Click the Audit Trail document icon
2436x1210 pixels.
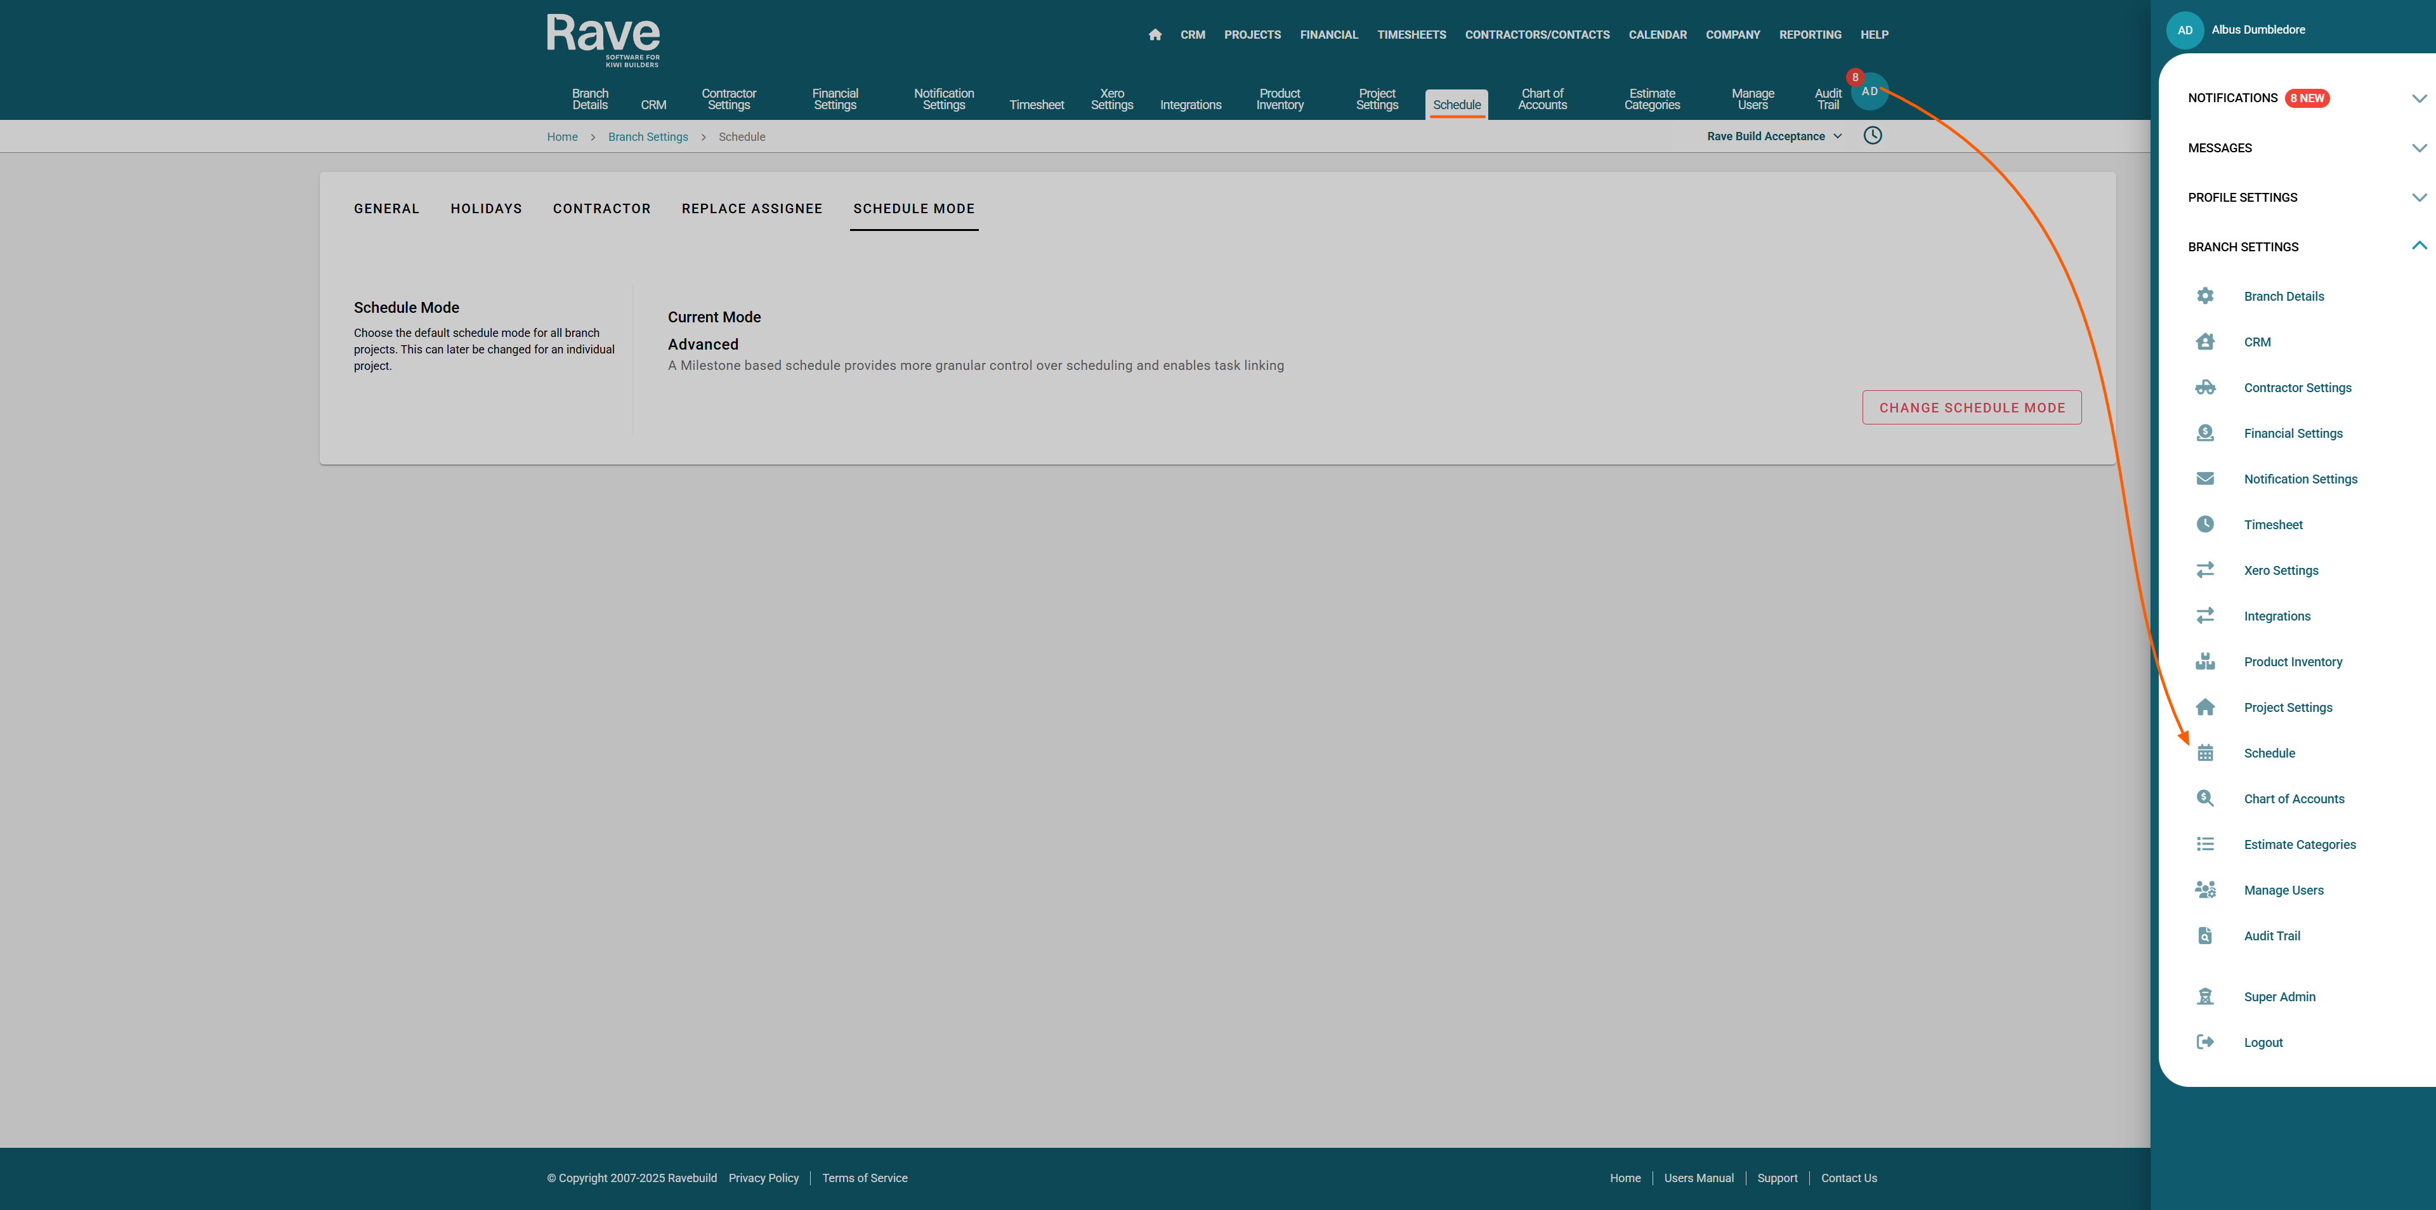[x=2205, y=936]
